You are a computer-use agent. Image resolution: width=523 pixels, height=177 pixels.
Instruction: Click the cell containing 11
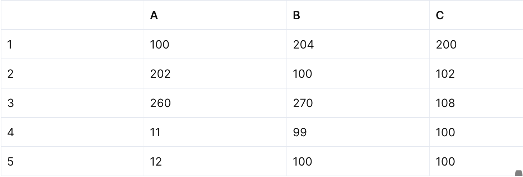[215, 132]
